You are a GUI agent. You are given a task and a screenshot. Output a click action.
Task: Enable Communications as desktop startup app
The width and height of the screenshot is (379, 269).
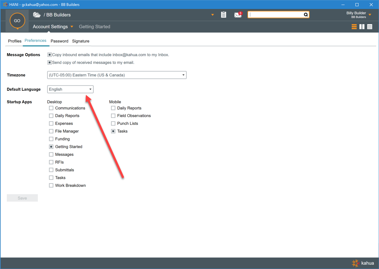[51, 108]
